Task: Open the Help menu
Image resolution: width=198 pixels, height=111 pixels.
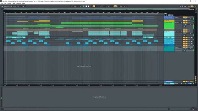Action: point(24,3)
